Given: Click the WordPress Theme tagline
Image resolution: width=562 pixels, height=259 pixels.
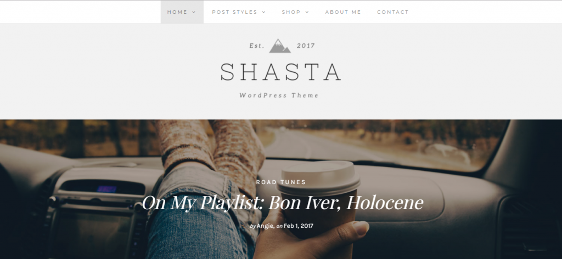Looking at the screenshot, I should tap(279, 95).
